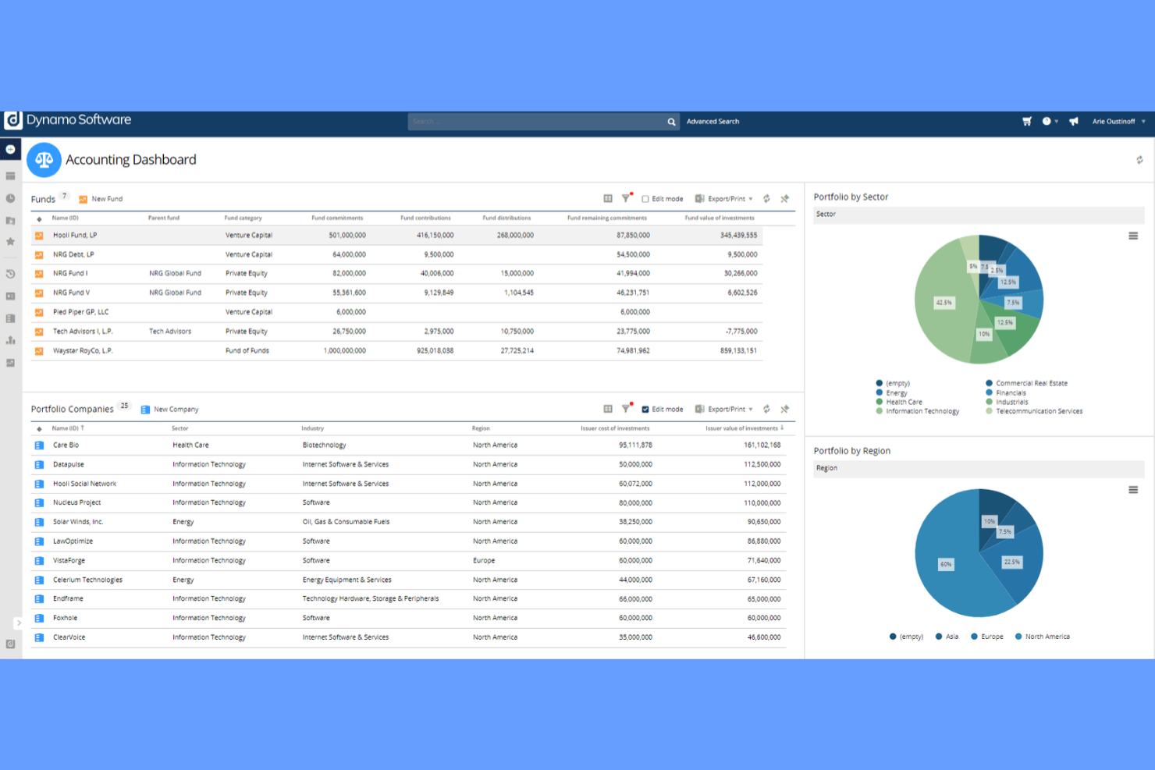Enable Edit mode for the Funds grid
The image size is (1155, 770).
(x=645, y=198)
